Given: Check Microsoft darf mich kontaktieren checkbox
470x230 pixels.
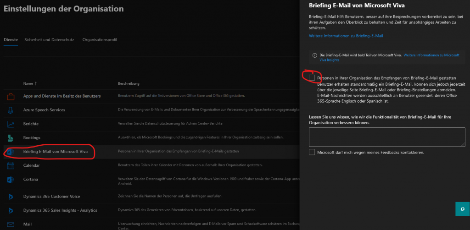Looking at the screenshot, I should coord(312,152).
